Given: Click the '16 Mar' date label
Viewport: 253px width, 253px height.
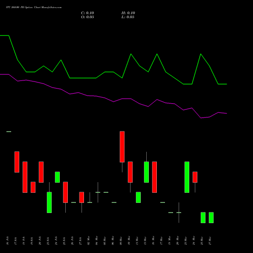Looking at the screenshot, I should pos(153,240).
